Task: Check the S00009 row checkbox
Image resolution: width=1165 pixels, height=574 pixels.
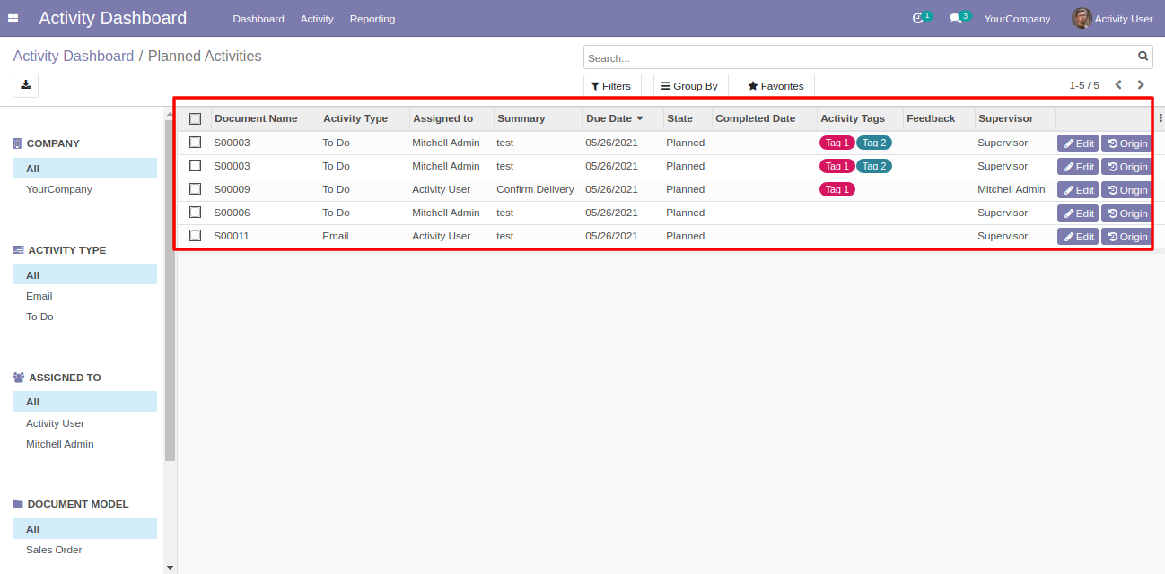Action: click(x=195, y=188)
